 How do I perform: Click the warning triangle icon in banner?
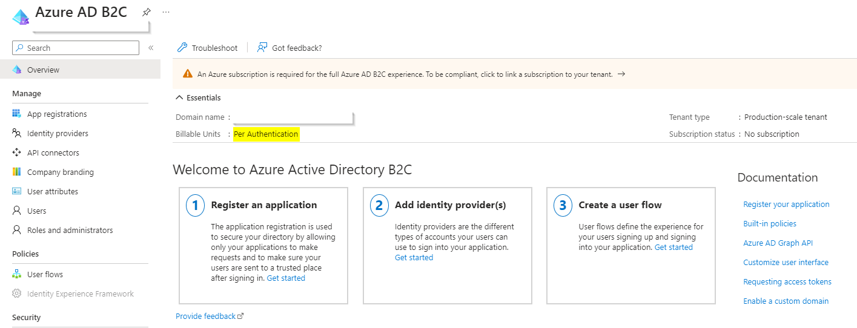tap(187, 74)
